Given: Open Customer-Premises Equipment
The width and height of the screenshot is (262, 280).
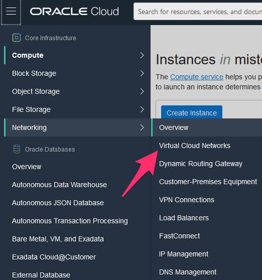Looking at the screenshot, I should pos(206,182).
